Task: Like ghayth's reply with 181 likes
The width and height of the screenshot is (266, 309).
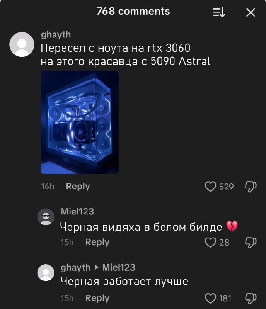Action: tap(210, 298)
